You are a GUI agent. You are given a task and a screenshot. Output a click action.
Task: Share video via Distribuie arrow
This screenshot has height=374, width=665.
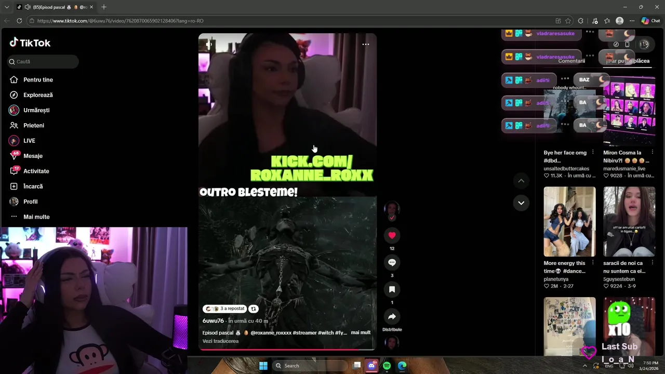click(392, 316)
